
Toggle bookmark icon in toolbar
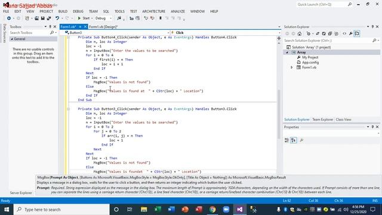(161, 19)
